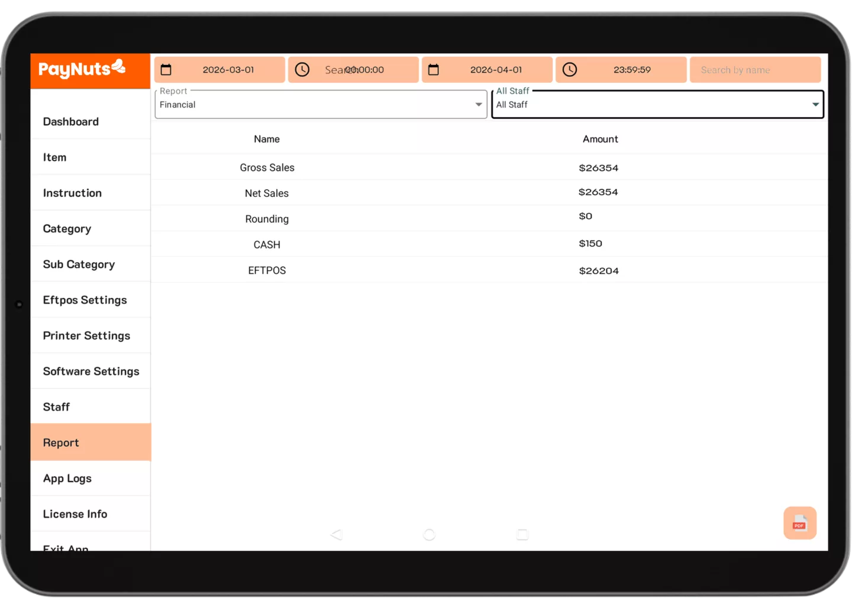Expand the All Staff dropdown
Image resolution: width=852 pixels, height=608 pixels.
point(815,104)
